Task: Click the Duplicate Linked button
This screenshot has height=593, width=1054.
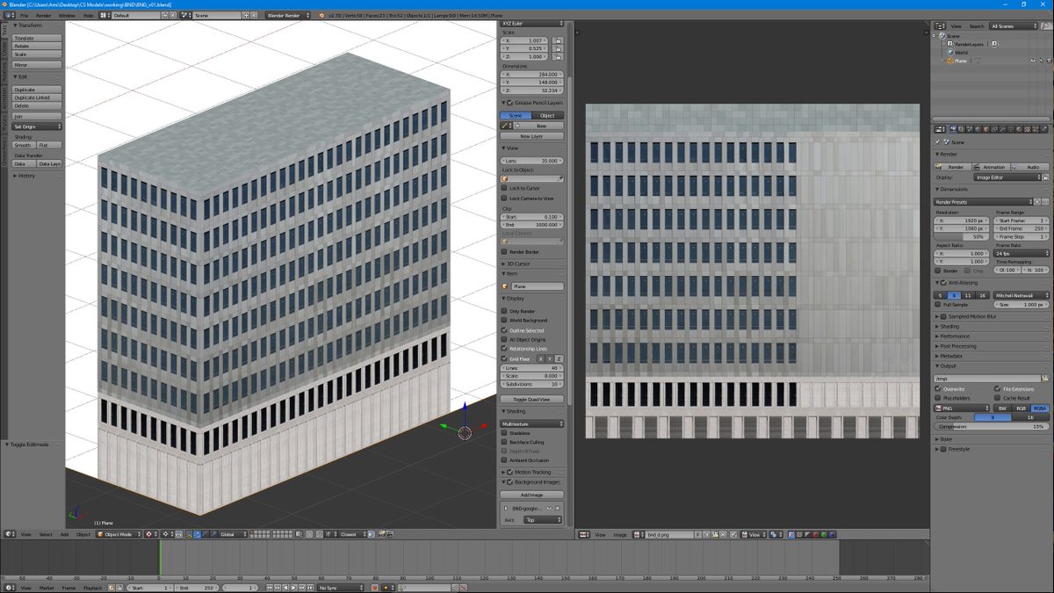Action: [x=37, y=98]
